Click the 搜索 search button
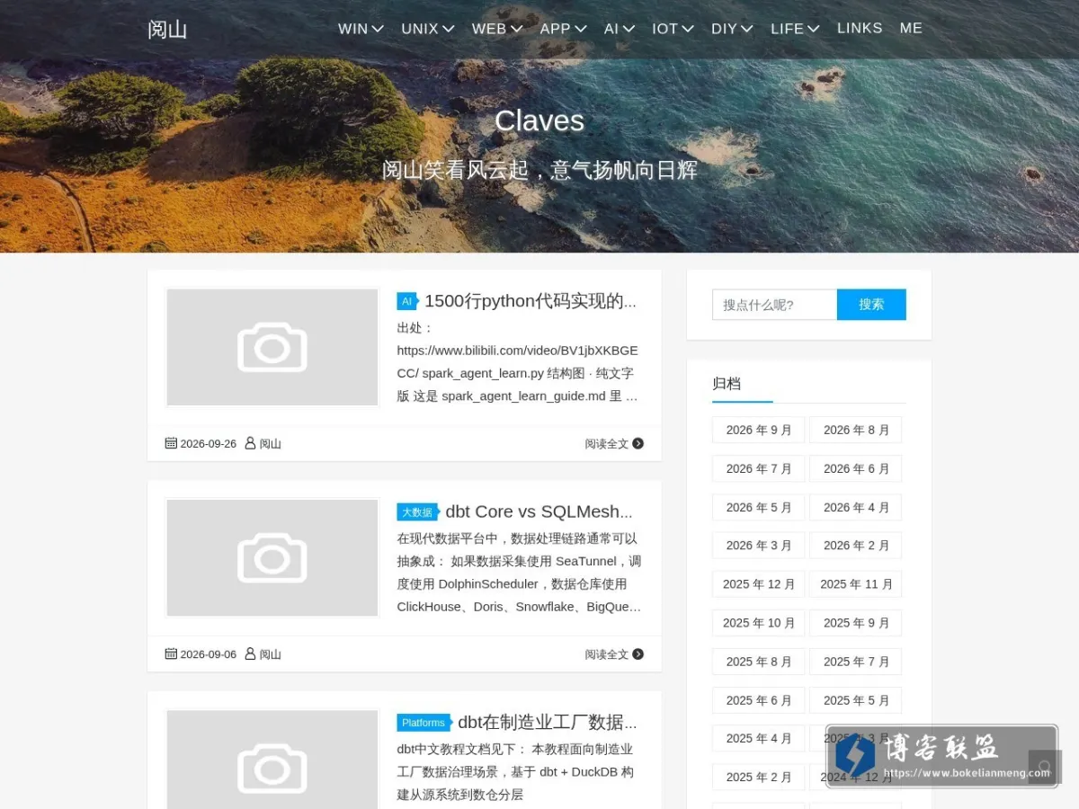 tap(871, 305)
